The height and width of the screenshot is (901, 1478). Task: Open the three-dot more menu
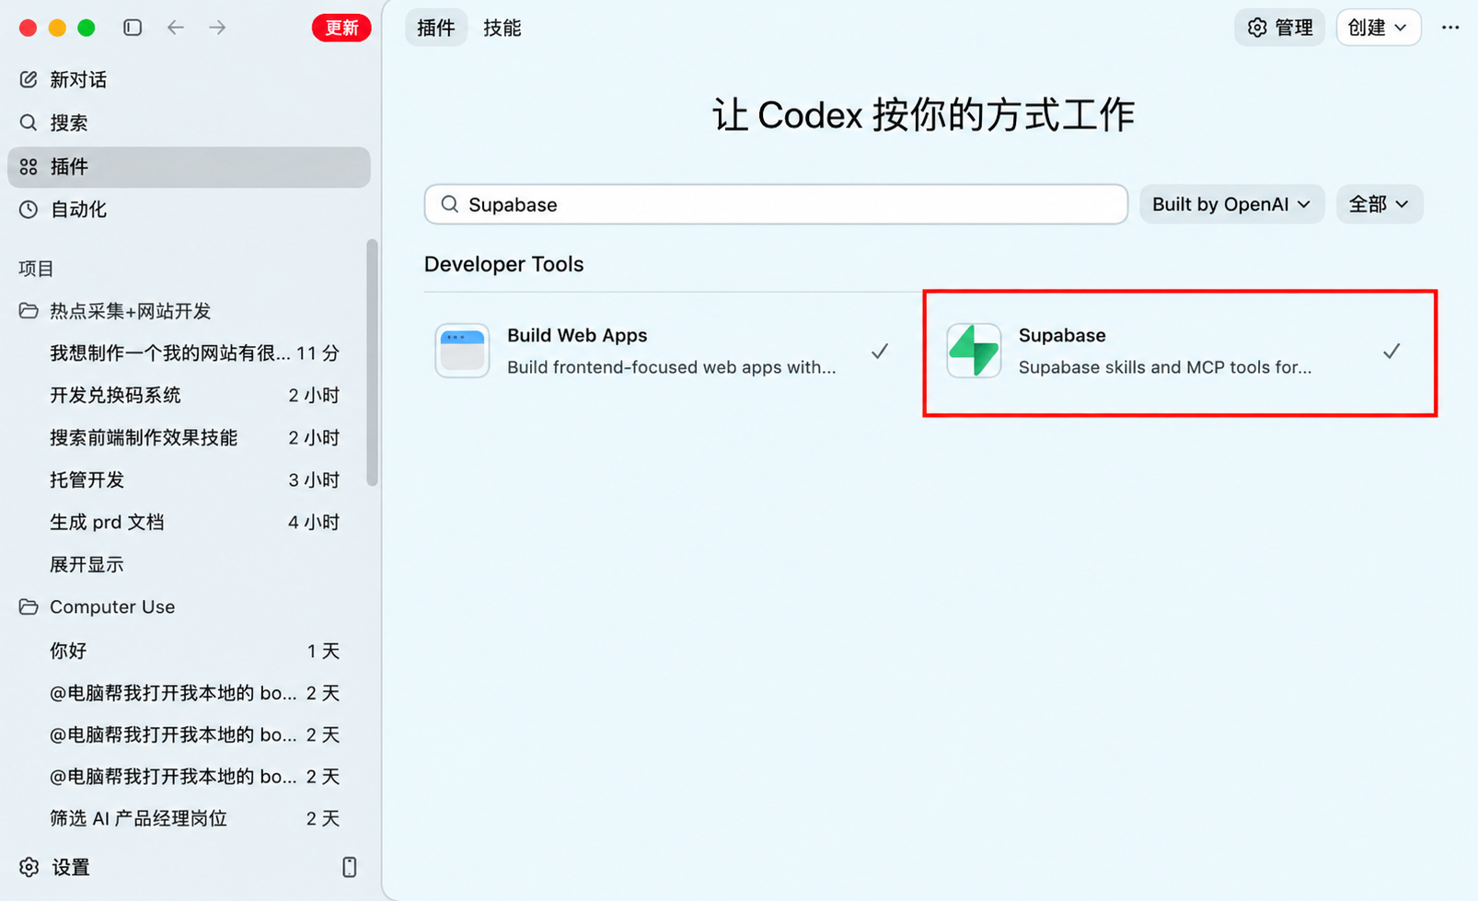[1450, 28]
